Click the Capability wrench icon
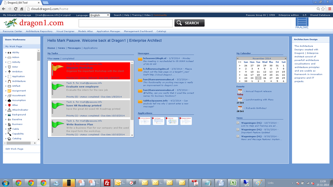The height and width of the screenshot is (187, 333). click(x=9, y=134)
